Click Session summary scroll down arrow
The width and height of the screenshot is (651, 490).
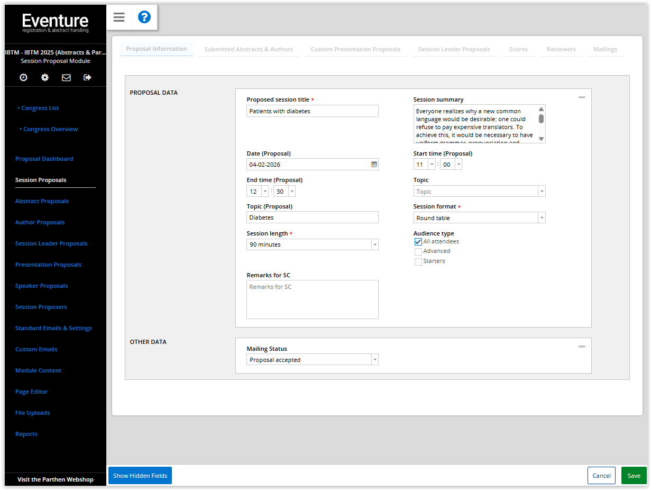pos(542,139)
